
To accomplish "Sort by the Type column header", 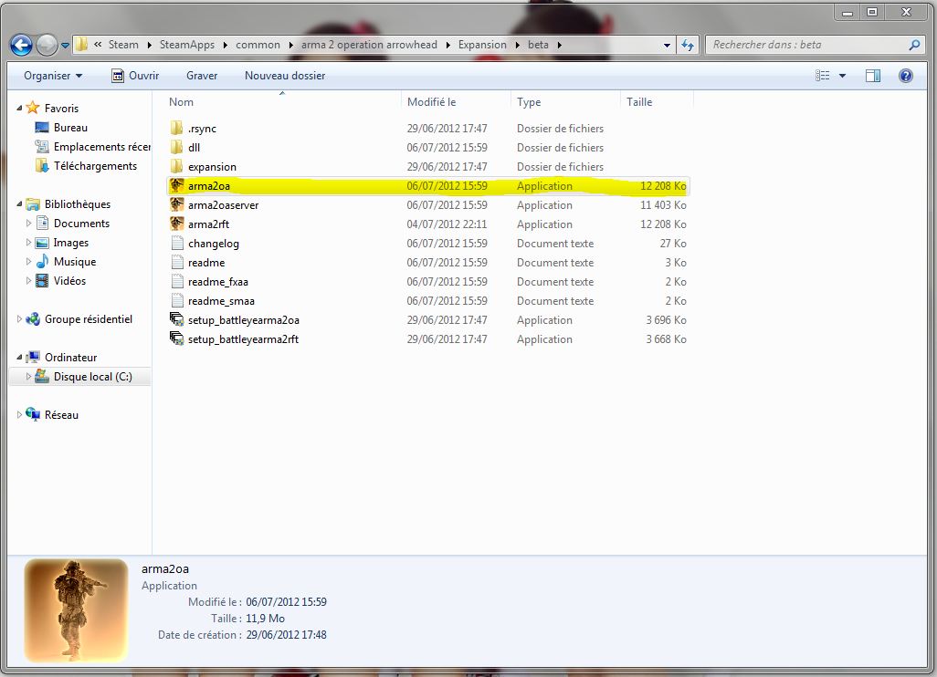I will tap(565, 102).
